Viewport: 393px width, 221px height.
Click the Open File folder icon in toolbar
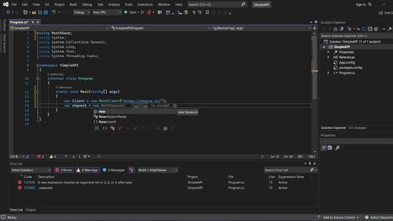[34, 12]
